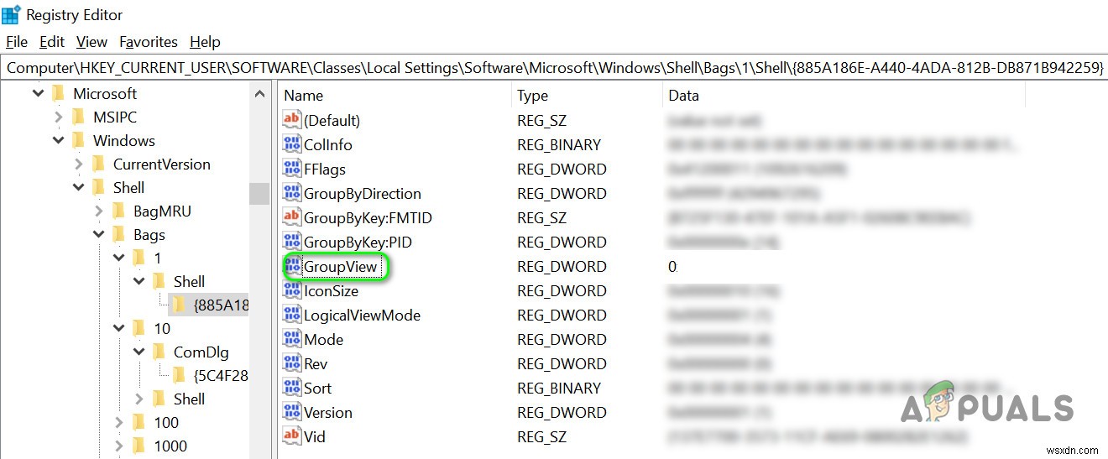Click the Registry Editor title bar icon
The width and height of the screenshot is (1108, 459).
11,14
